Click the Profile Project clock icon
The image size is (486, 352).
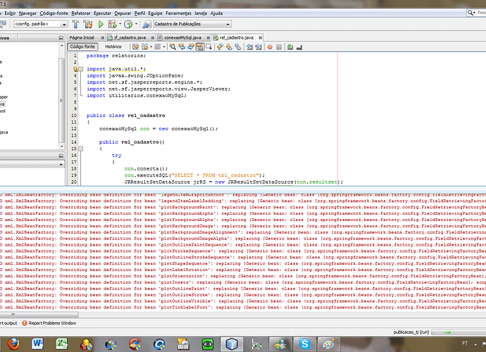coord(128,24)
